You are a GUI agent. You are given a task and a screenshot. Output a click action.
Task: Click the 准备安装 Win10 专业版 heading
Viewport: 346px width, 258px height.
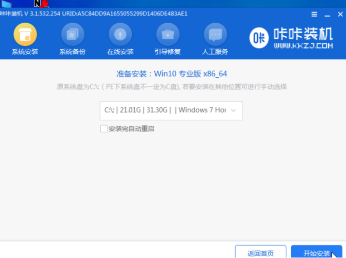coord(172,74)
